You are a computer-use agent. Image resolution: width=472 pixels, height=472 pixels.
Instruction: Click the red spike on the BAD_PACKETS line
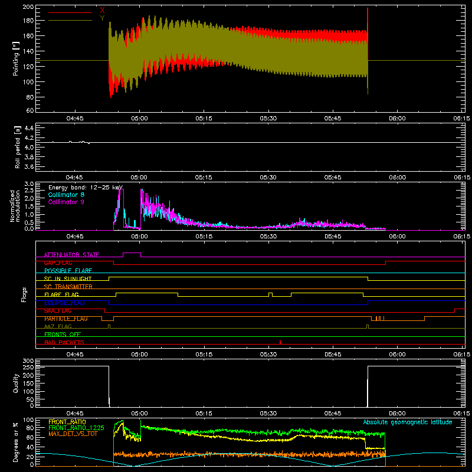coord(280,342)
